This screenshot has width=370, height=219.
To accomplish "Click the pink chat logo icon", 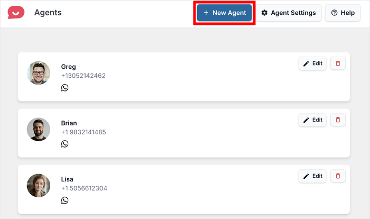I will (x=16, y=12).
